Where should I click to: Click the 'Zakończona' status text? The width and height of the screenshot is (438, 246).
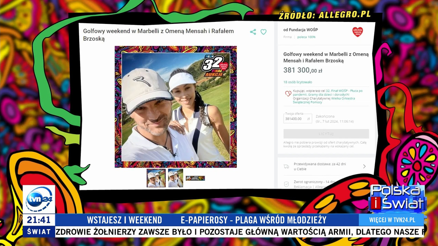click(x=325, y=117)
